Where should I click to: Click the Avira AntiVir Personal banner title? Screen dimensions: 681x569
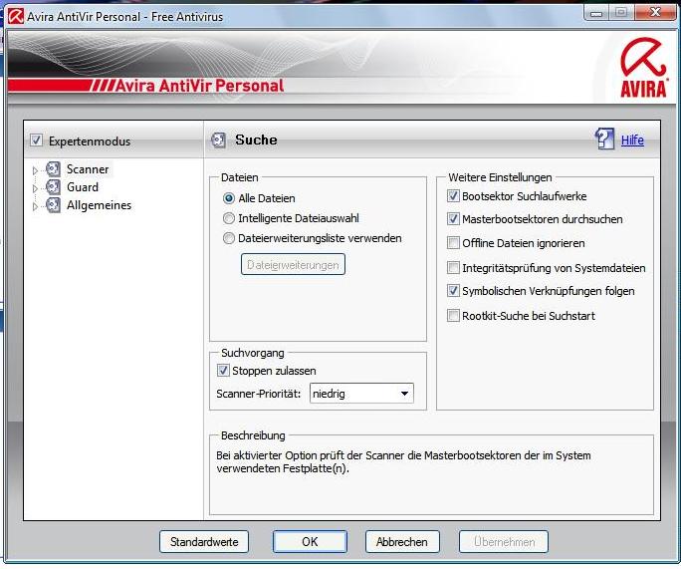point(200,85)
